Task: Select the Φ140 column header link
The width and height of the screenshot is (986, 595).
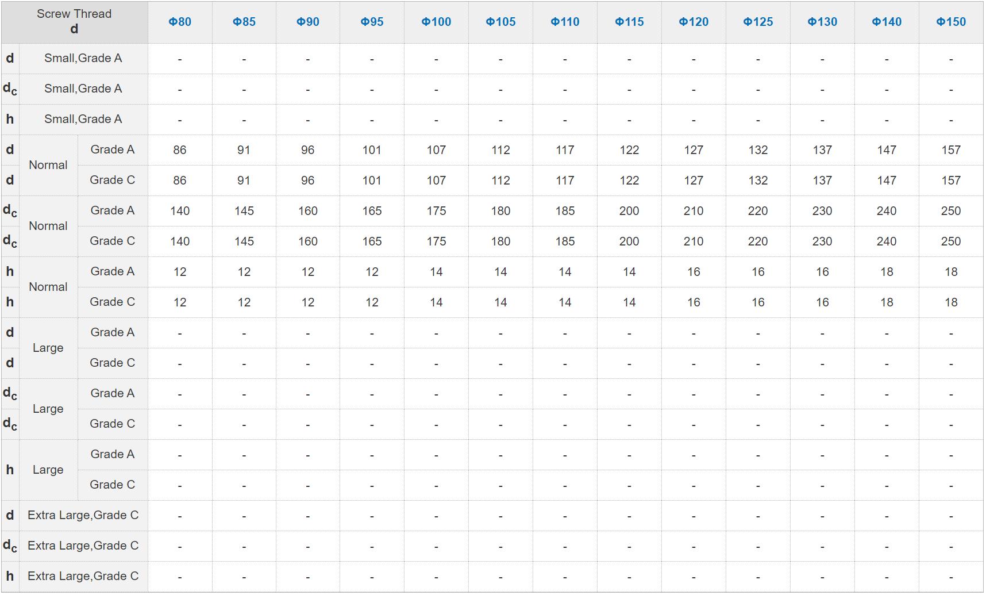Action: click(x=887, y=22)
